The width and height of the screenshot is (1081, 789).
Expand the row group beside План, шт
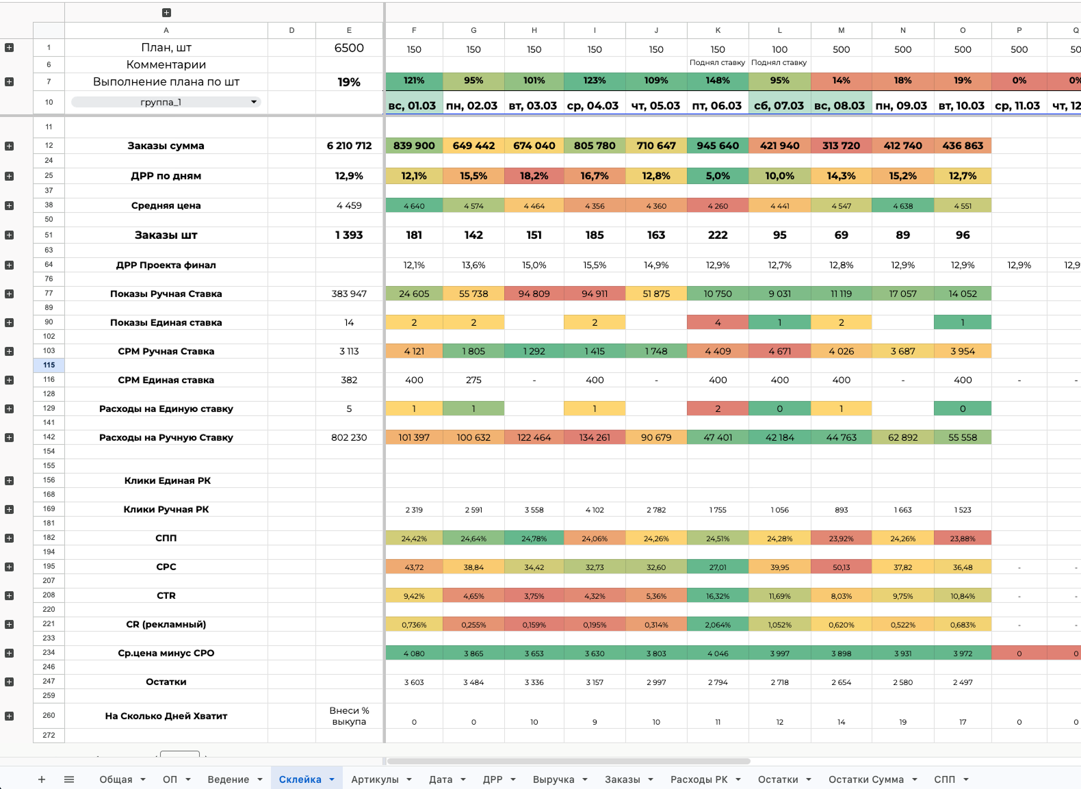pos(9,47)
